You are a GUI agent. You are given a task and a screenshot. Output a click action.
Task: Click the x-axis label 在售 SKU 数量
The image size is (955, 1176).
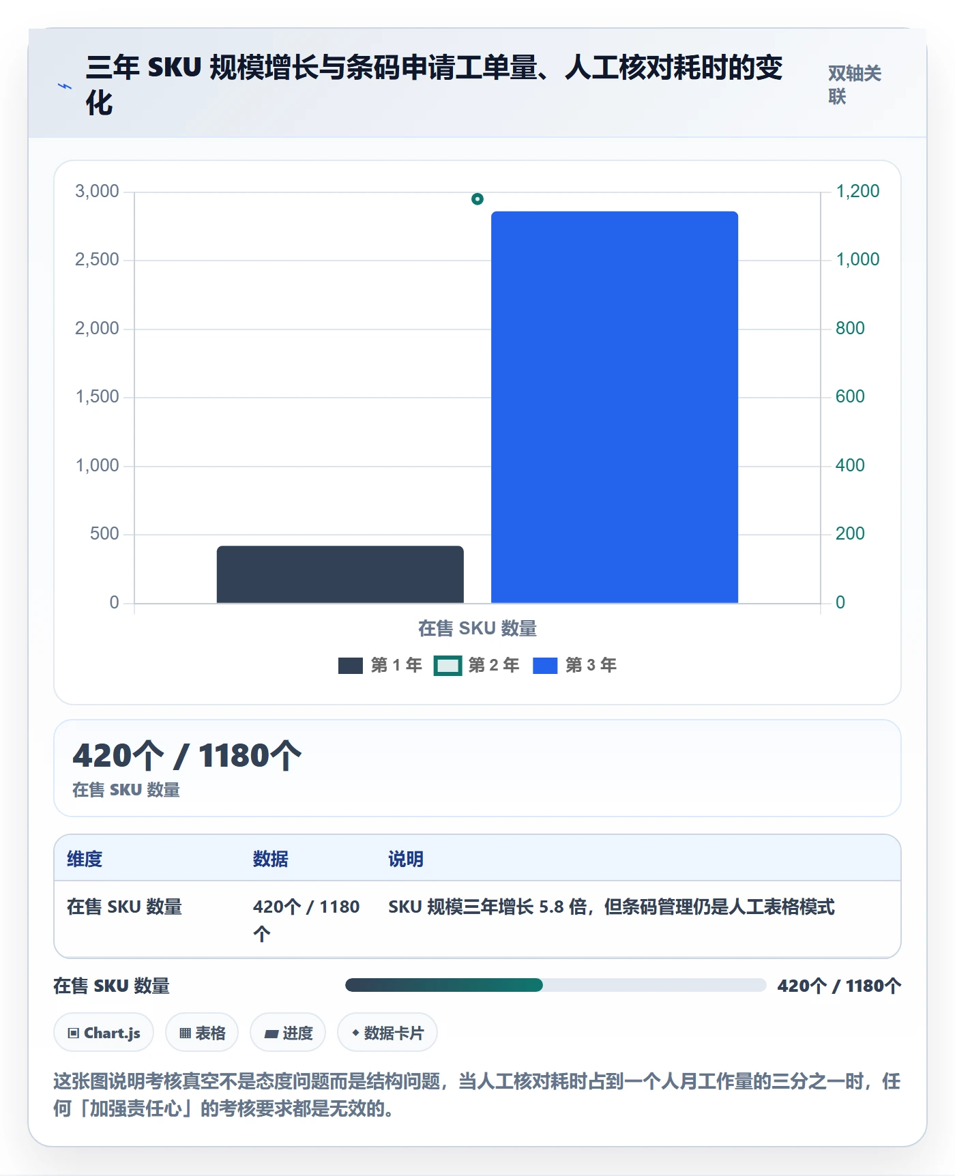pos(477,628)
